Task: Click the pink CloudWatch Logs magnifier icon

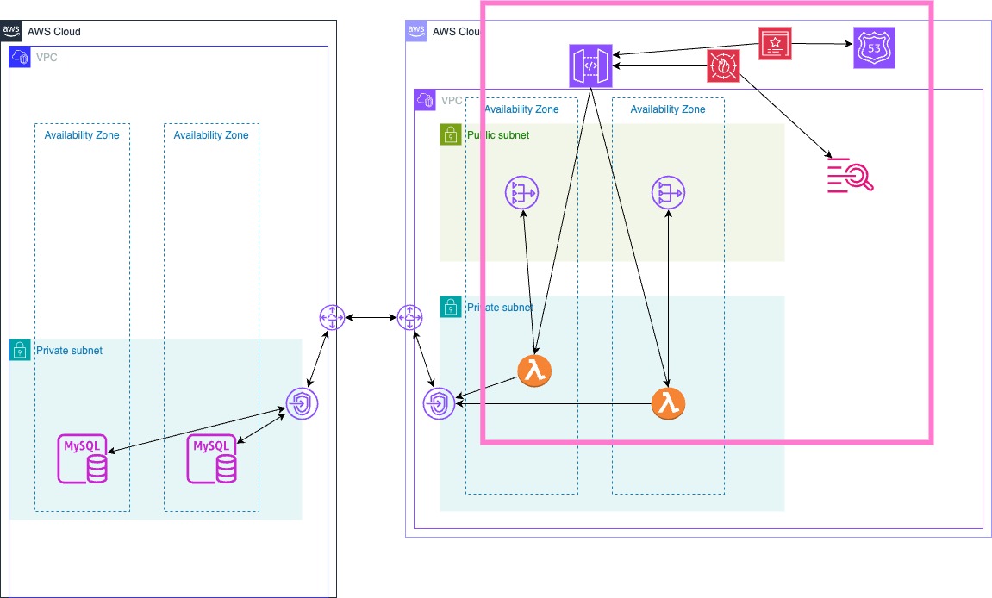Action: (x=851, y=175)
